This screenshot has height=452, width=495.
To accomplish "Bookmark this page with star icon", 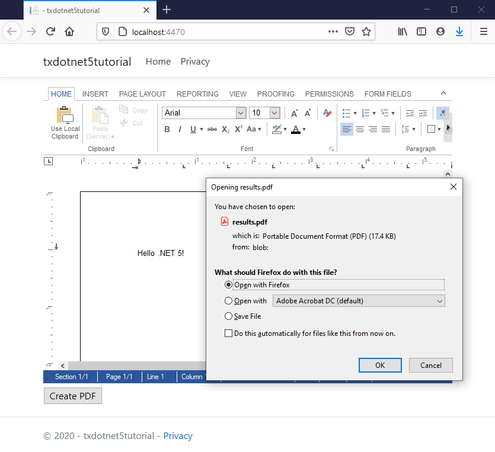I will click(x=366, y=31).
